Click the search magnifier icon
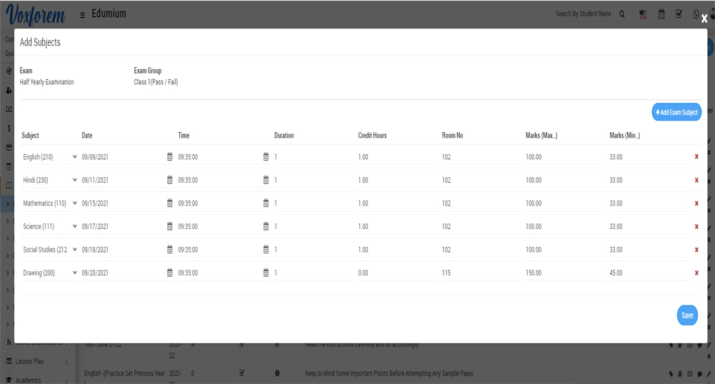Viewport: 715px width, 384px height. pyautogui.click(x=622, y=14)
